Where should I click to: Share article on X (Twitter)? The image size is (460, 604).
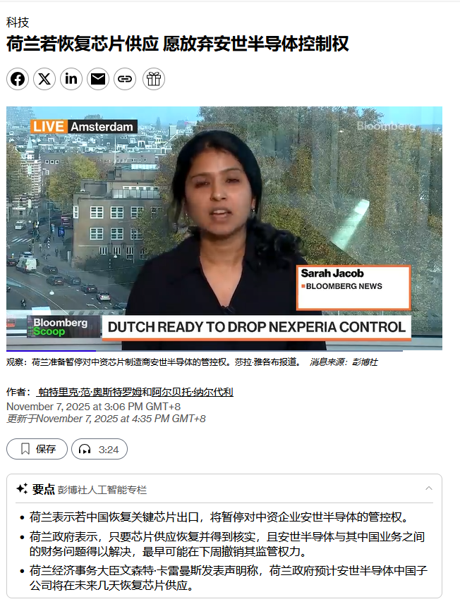coord(44,79)
